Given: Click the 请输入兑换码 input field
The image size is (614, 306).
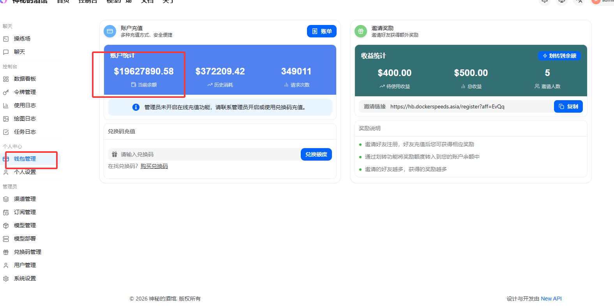Looking at the screenshot, I should click(206, 155).
